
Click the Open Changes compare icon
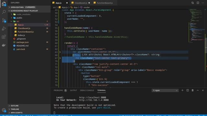[x=193, y=3]
